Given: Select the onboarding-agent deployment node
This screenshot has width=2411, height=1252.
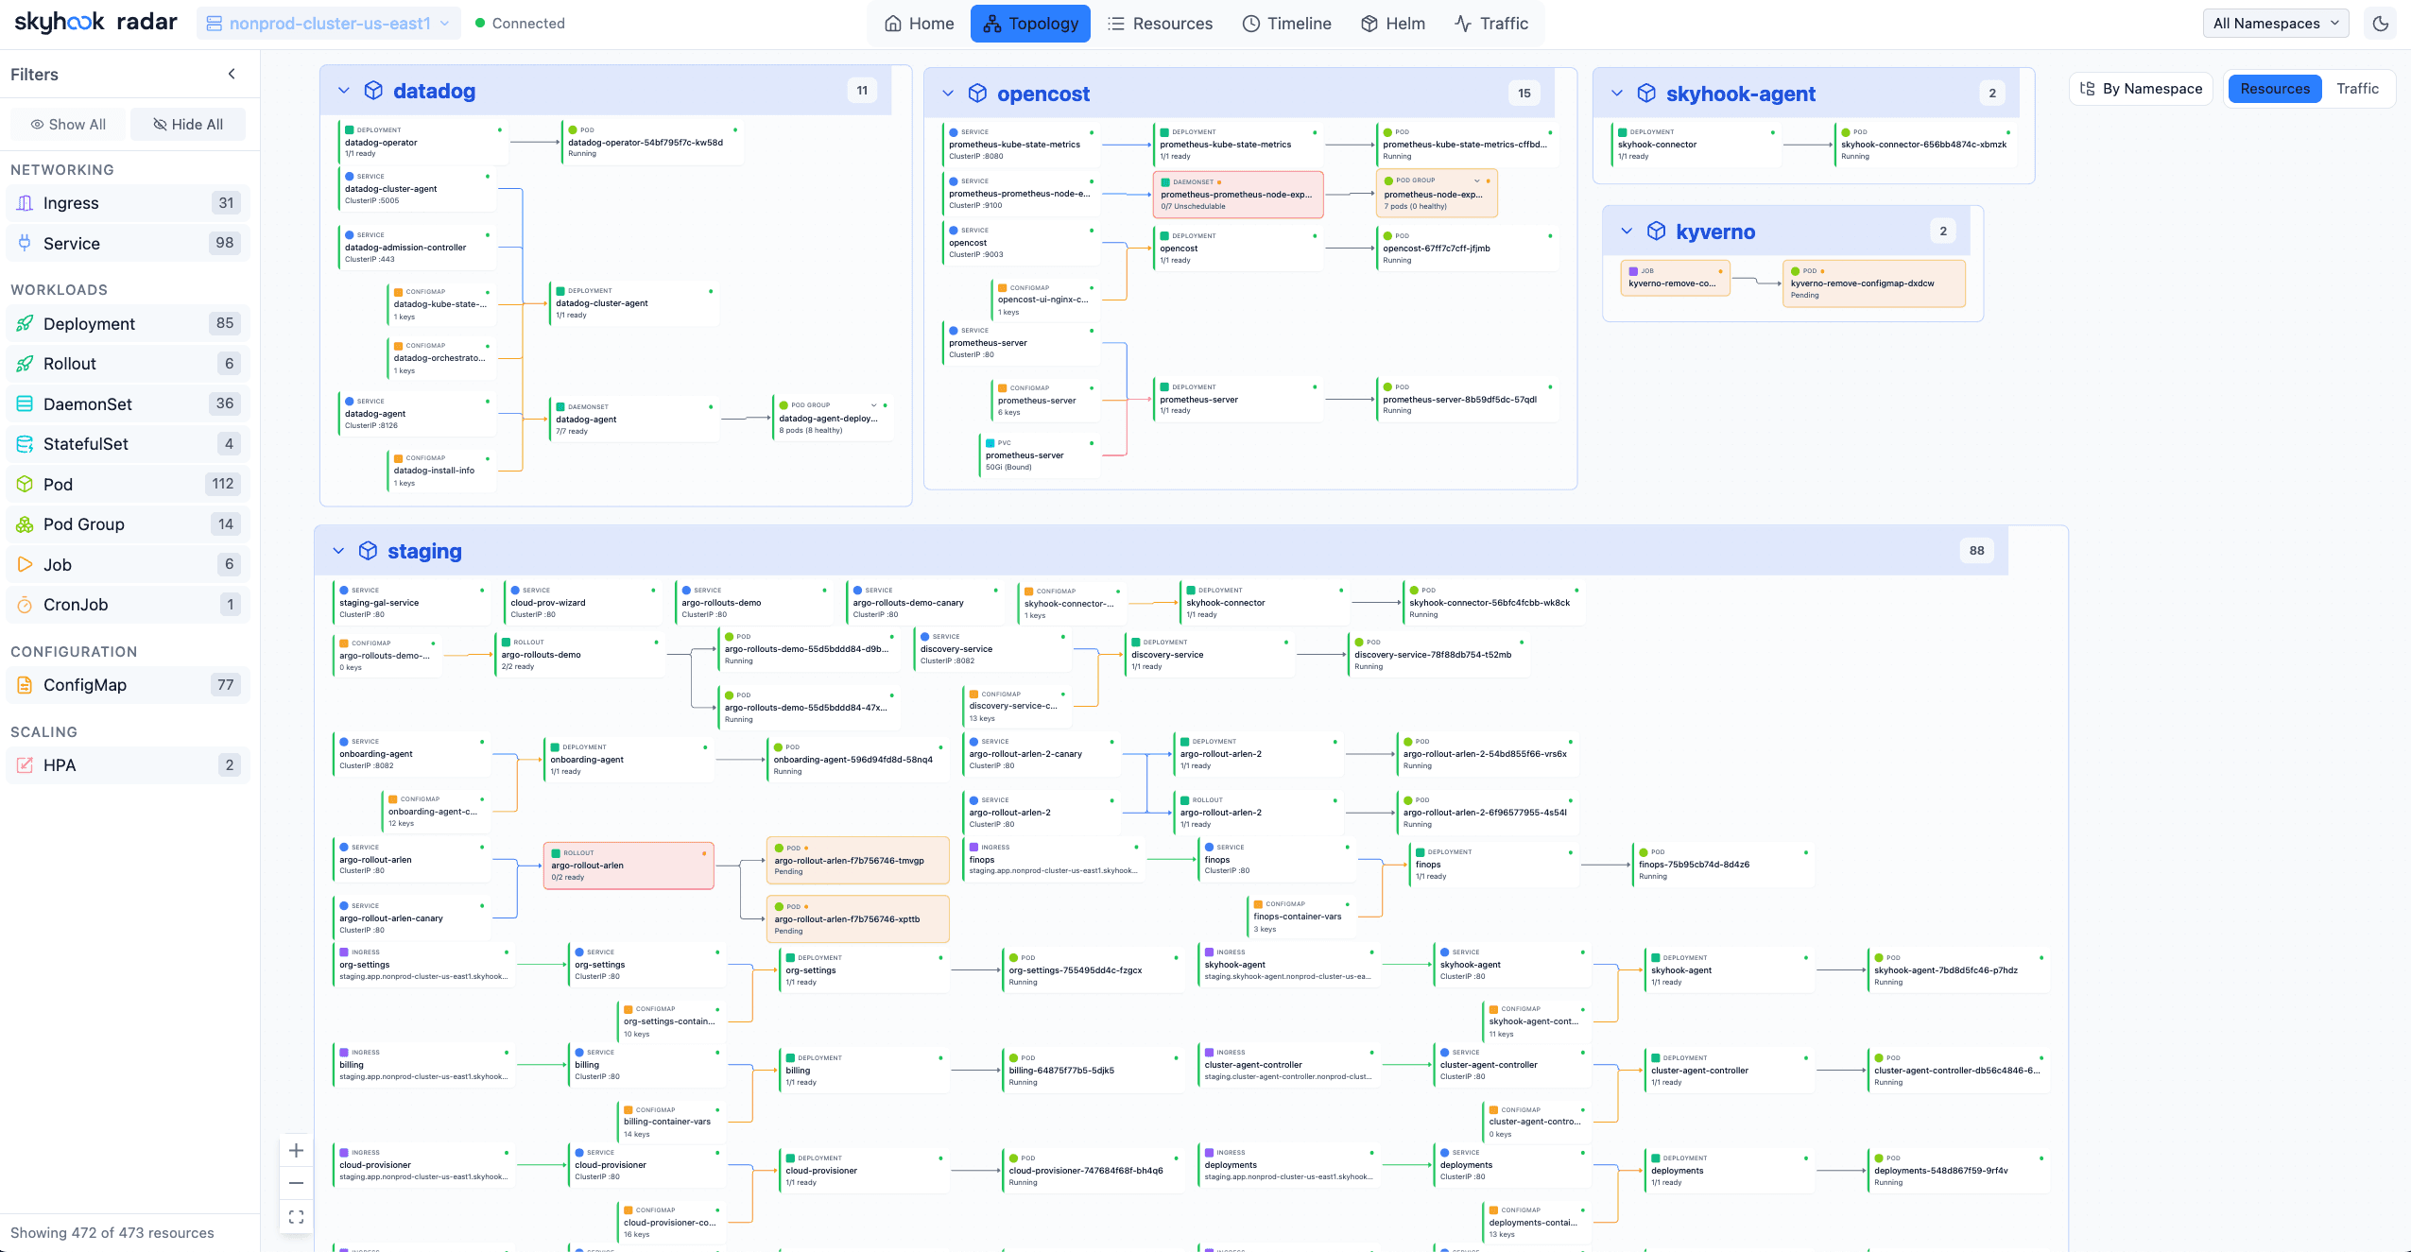Looking at the screenshot, I should click(x=629, y=759).
